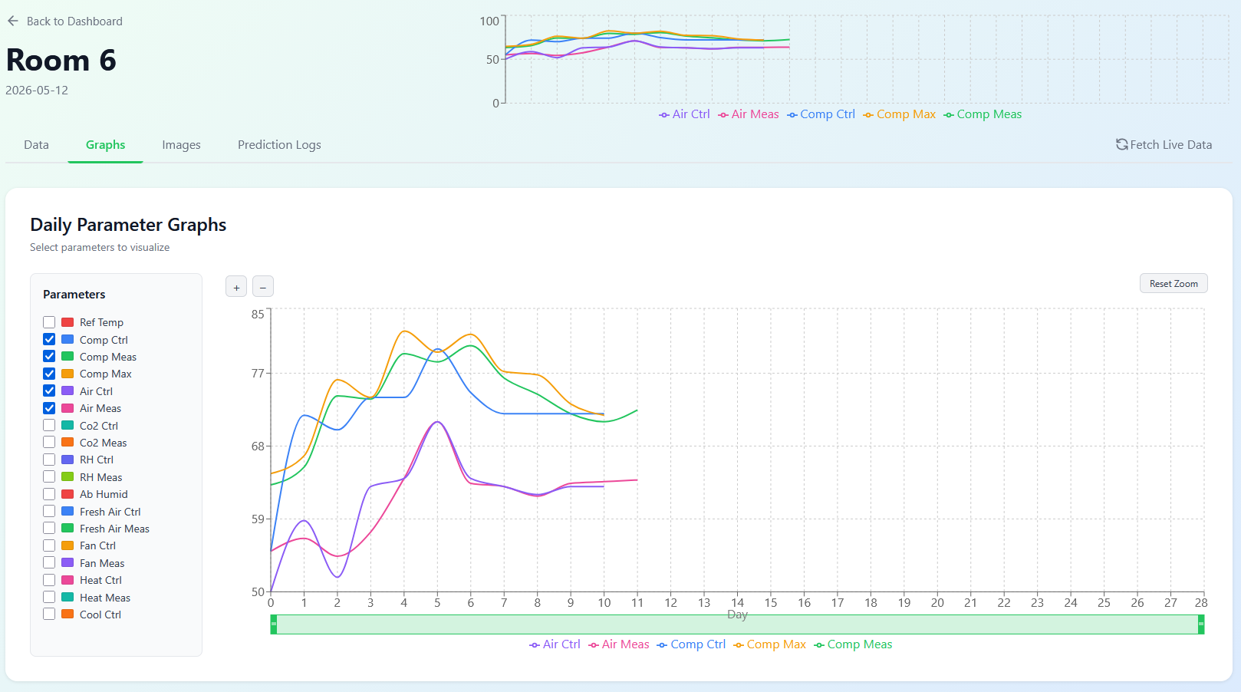The image size is (1241, 692).
Task: Enable the Fresh Air Ctrl checkbox
Action: coord(49,511)
